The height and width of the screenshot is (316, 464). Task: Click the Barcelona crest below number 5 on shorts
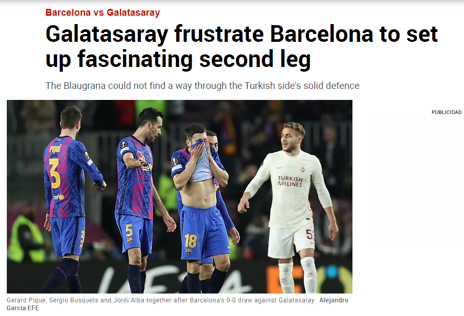click(x=129, y=240)
